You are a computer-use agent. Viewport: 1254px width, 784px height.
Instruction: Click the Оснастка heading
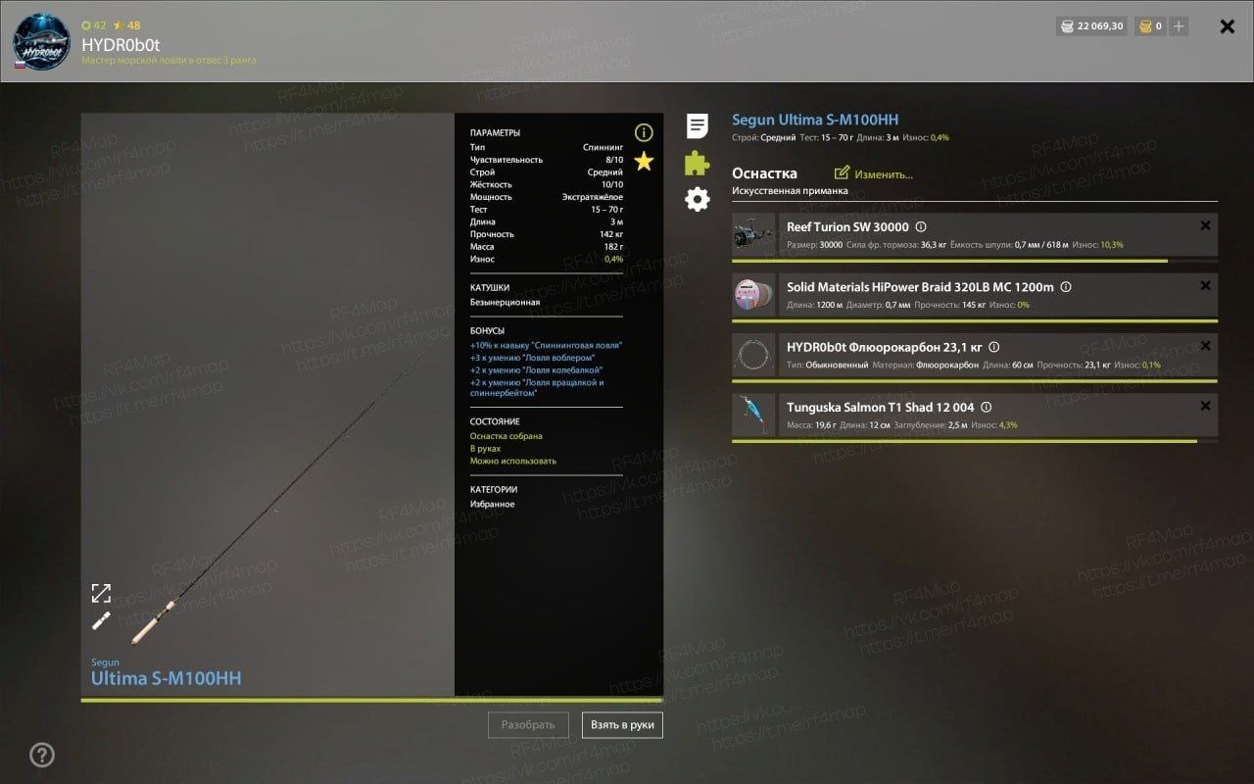click(x=764, y=173)
